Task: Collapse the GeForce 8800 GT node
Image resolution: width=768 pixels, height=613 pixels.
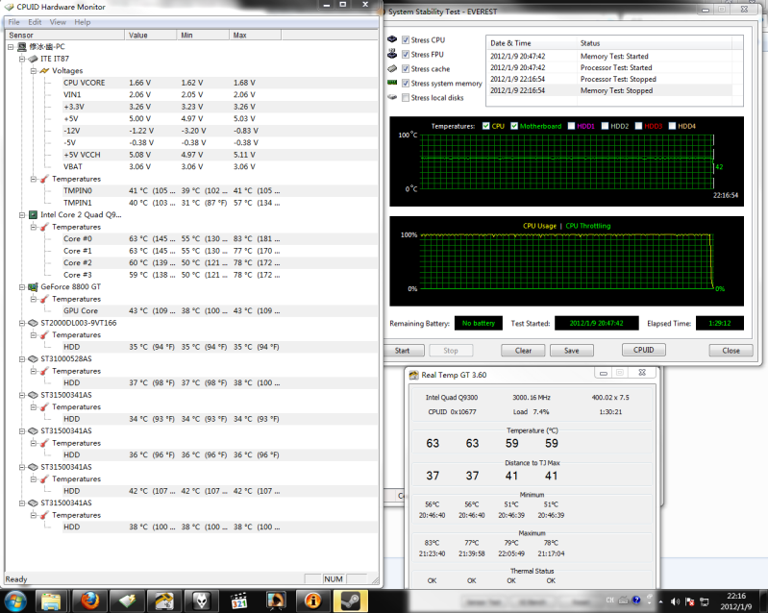Action: [x=22, y=286]
